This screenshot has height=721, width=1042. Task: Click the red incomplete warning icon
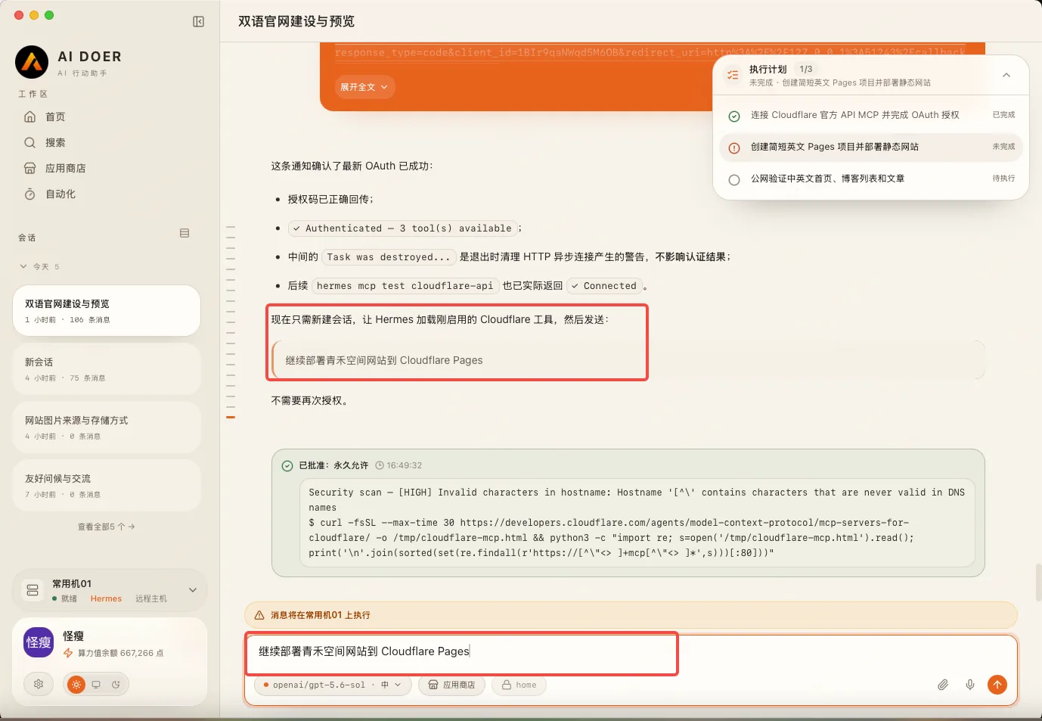coord(733,148)
